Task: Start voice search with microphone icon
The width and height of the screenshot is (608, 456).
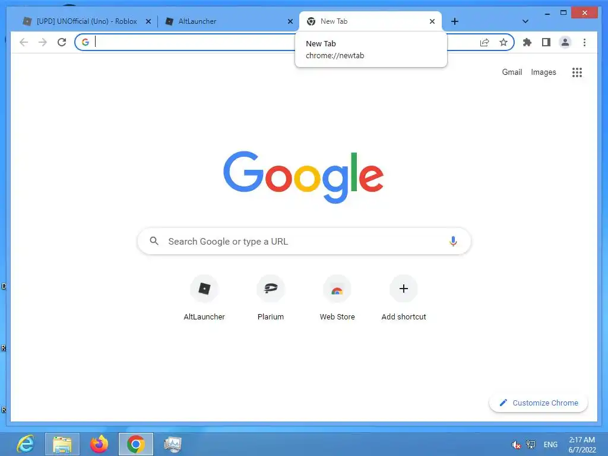Action: point(453,241)
